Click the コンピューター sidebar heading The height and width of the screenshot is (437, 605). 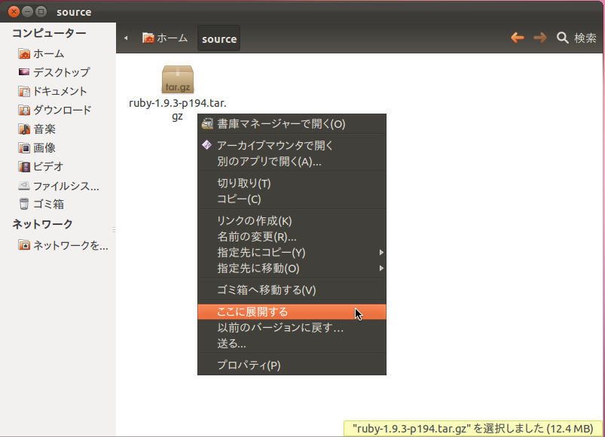[x=49, y=33]
